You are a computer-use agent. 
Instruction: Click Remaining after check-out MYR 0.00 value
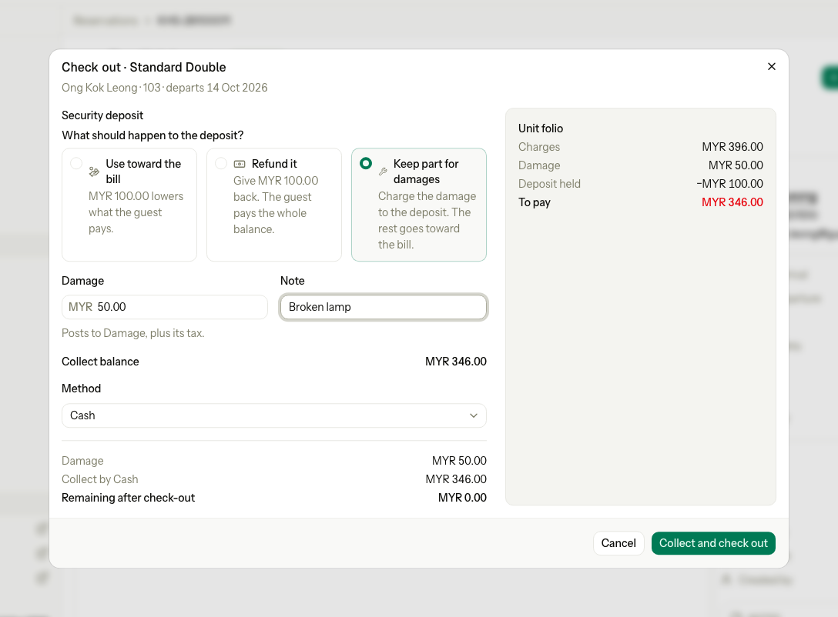(x=462, y=498)
